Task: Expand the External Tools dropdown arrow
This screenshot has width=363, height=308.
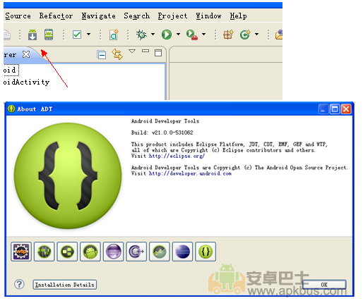Action: [x=204, y=35]
